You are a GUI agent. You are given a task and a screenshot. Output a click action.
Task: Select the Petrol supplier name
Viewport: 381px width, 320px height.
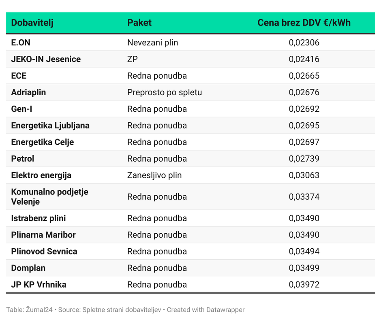[x=23, y=159]
